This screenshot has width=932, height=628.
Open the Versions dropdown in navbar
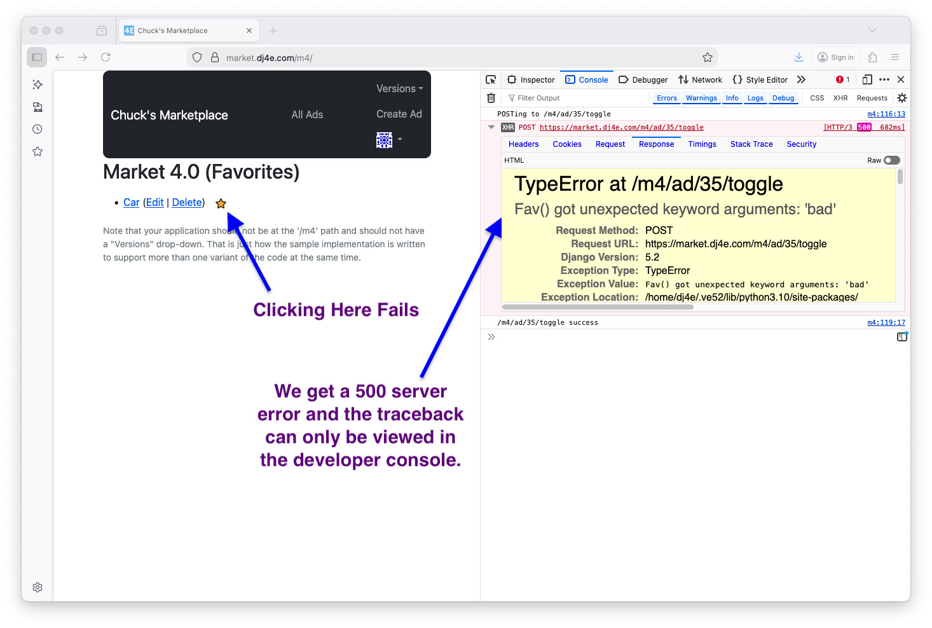[x=399, y=88]
